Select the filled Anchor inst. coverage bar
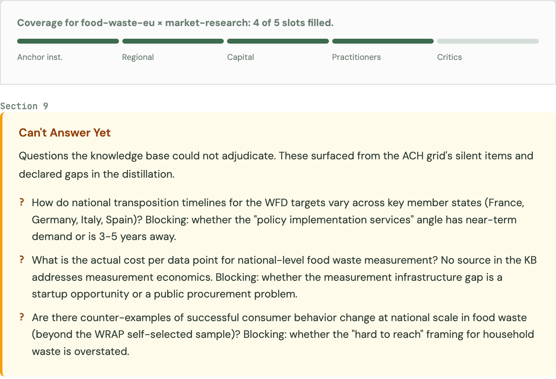Screen dimensions: 556x379 68,41
